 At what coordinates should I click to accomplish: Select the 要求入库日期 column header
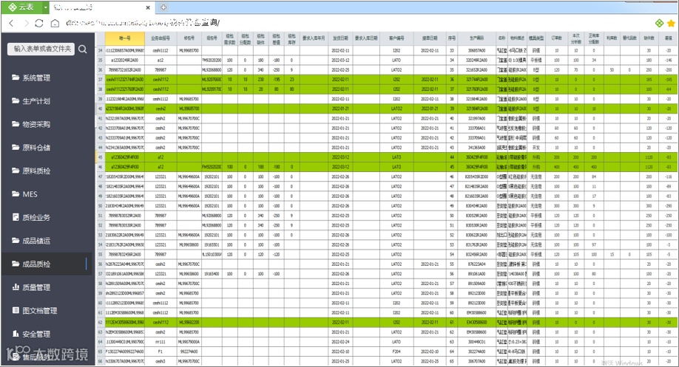coord(366,38)
